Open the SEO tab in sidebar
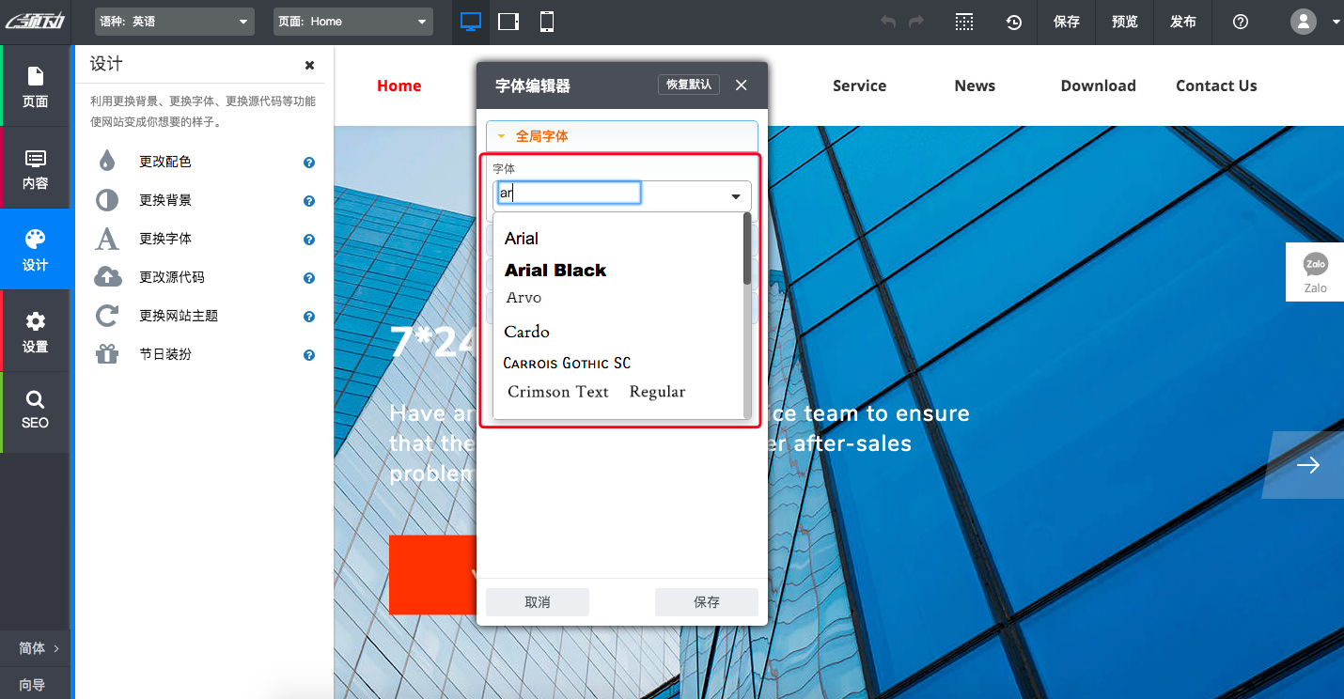 [x=36, y=412]
